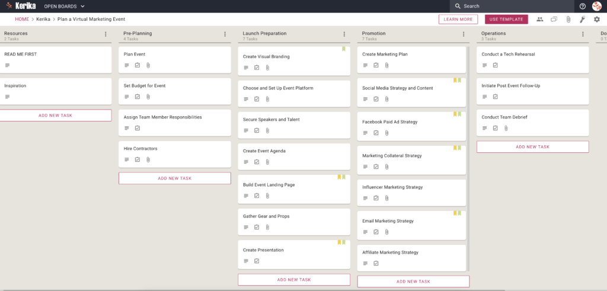Add new task in Operations column
The height and width of the screenshot is (291, 607).
pyautogui.click(x=532, y=146)
